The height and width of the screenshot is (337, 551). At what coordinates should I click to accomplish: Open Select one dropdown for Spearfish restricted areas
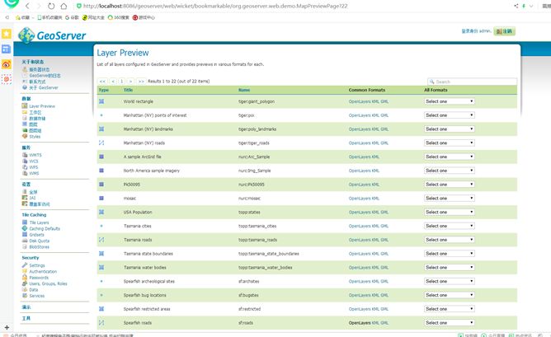tap(449, 309)
